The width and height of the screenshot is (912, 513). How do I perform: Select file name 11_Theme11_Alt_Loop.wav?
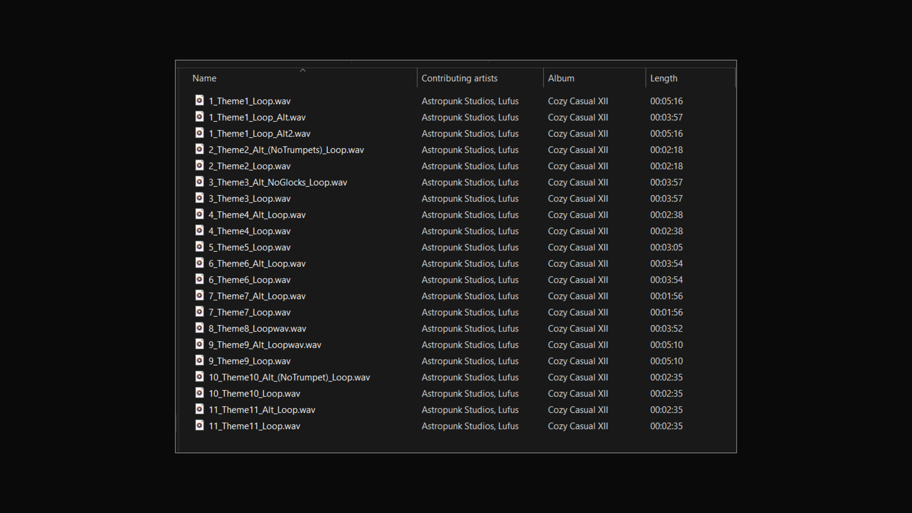[x=262, y=410]
